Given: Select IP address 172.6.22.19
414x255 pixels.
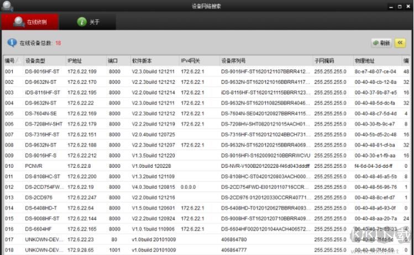Looking at the screenshot, I should 81,187.
